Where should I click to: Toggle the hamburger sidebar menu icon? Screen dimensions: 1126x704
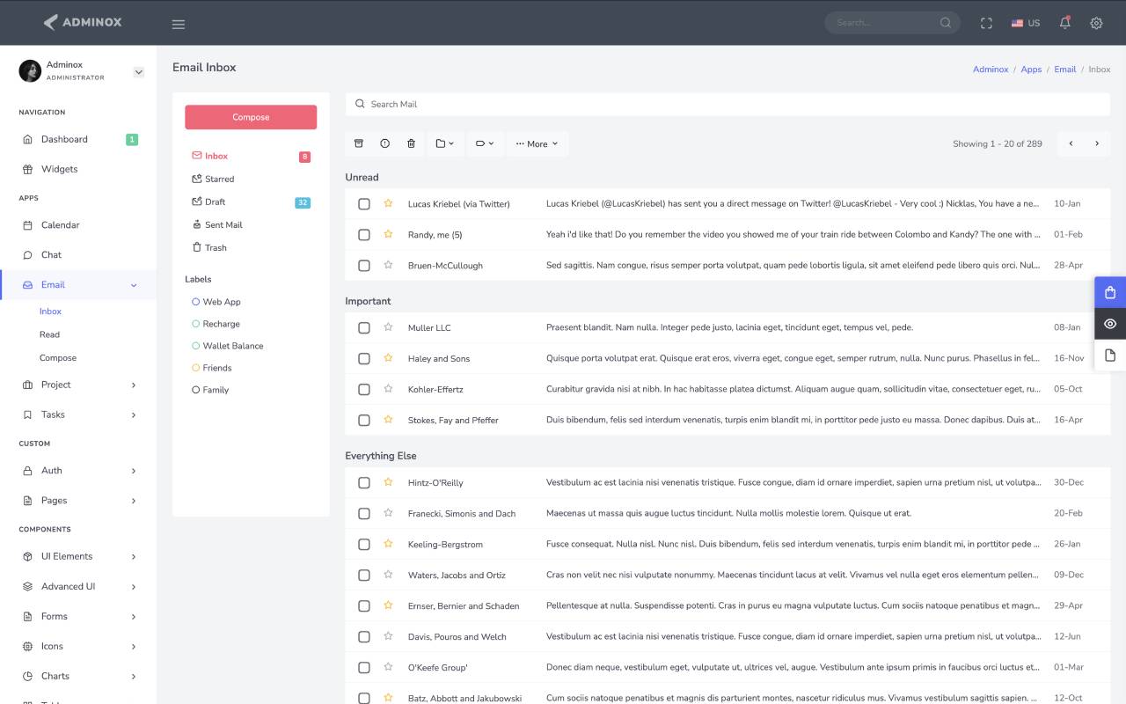[x=179, y=24]
